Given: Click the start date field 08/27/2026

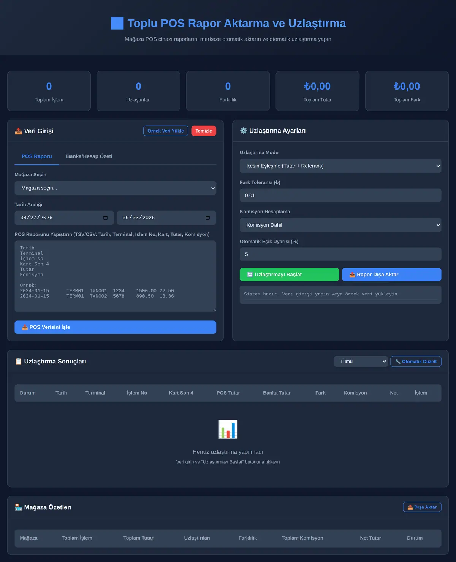Looking at the screenshot, I should pos(64,218).
